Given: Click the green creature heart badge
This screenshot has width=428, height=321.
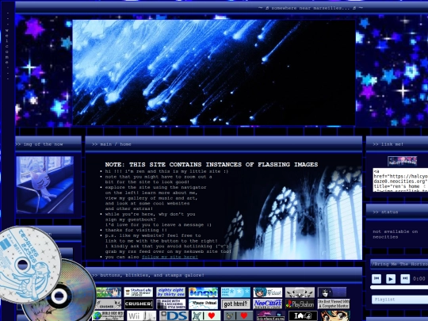Looking at the screenshot, I should pyautogui.click(x=206, y=315).
